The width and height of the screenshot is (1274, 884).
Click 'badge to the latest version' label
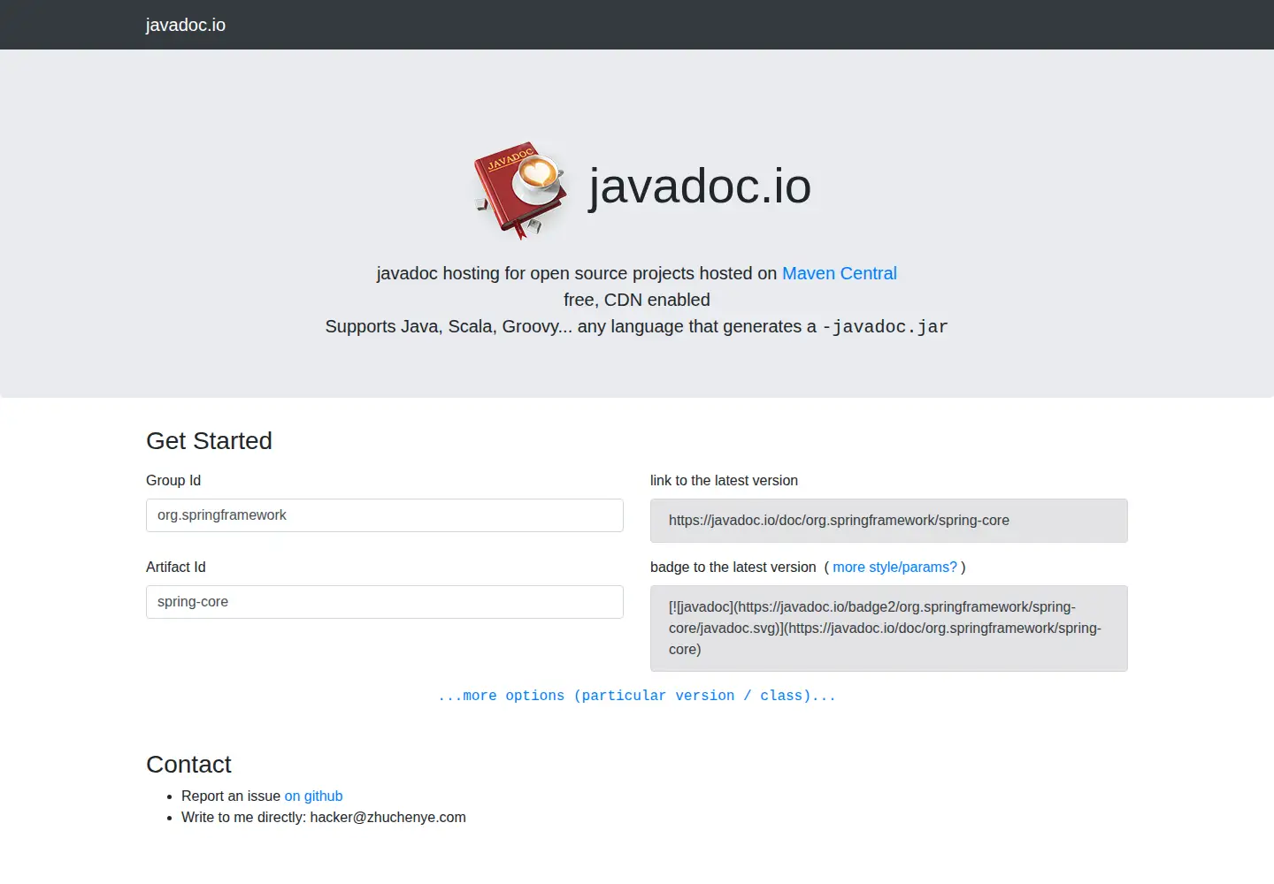[x=733, y=568]
